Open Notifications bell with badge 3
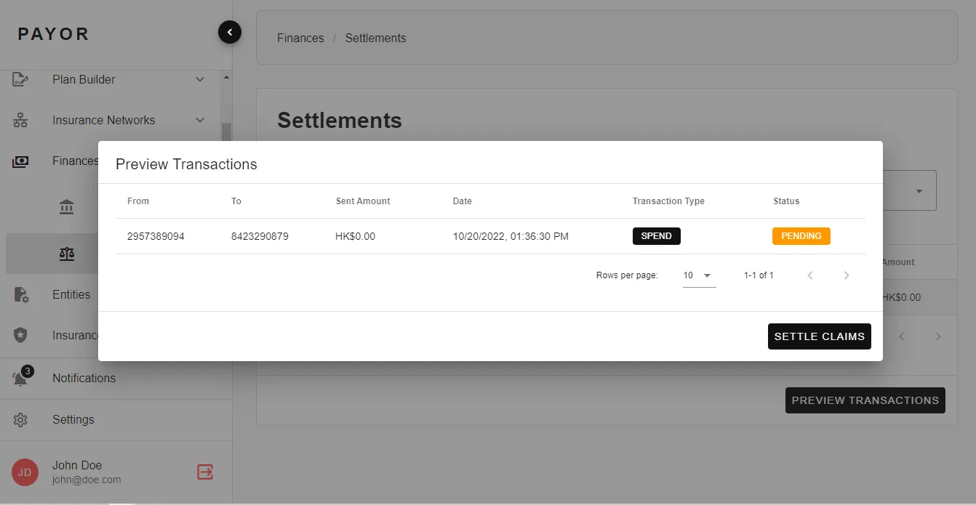This screenshot has height=505, width=976. pos(20,378)
